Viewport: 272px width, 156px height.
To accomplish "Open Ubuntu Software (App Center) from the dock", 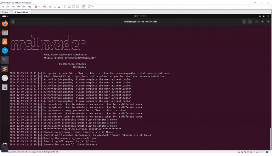I will 5,42.
